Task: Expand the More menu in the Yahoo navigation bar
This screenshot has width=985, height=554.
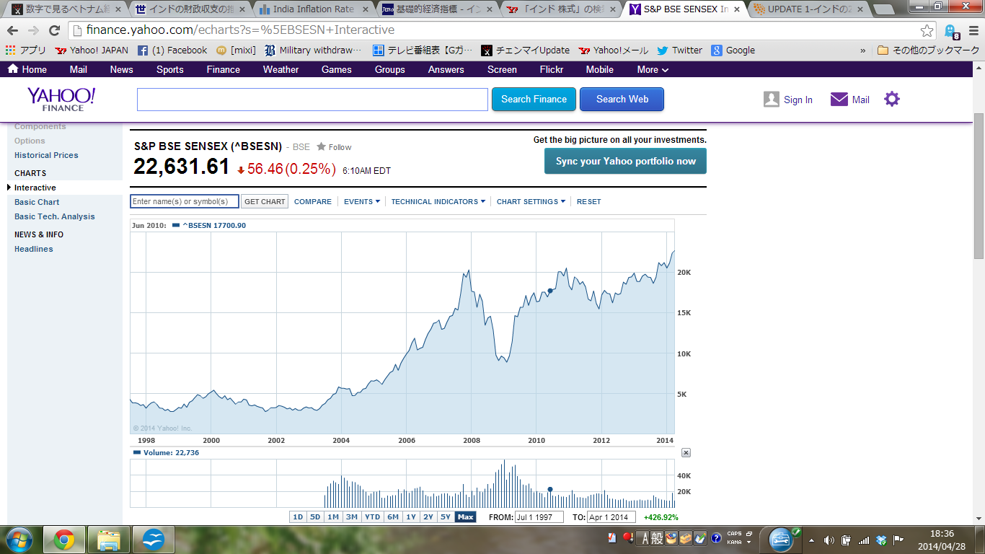Action: 653,70
